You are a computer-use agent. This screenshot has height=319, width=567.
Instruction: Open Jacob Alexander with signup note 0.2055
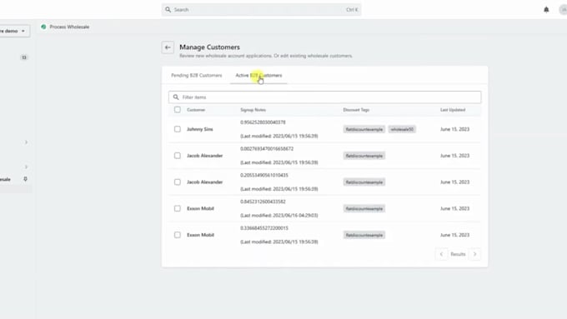[204, 182]
